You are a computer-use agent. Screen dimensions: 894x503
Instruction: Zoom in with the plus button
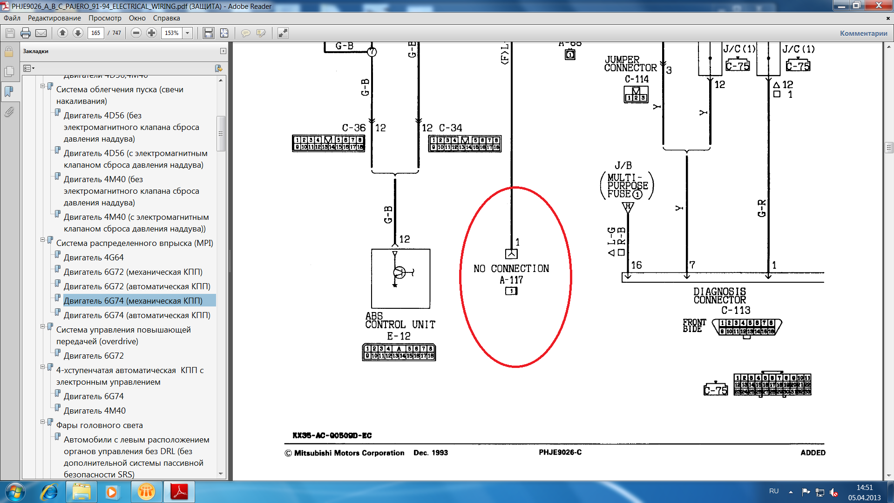[x=151, y=33]
